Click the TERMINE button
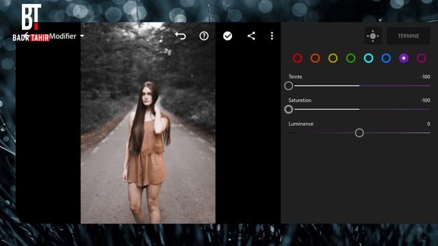Image resolution: width=438 pixels, height=246 pixels. [409, 36]
